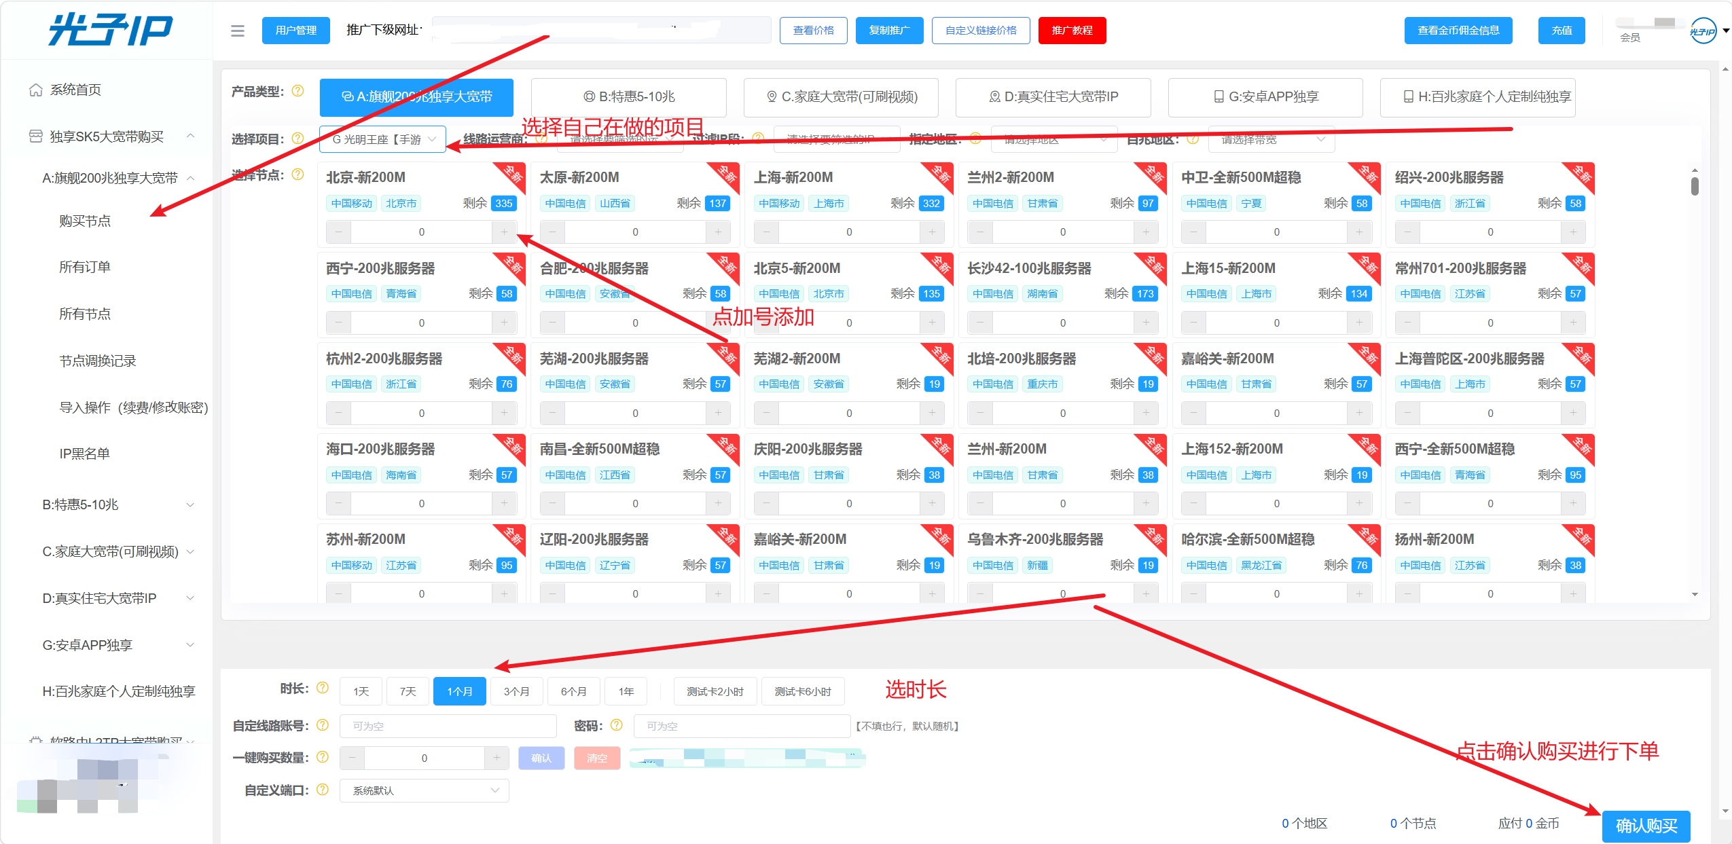Select 1个月 duration option

(460, 691)
